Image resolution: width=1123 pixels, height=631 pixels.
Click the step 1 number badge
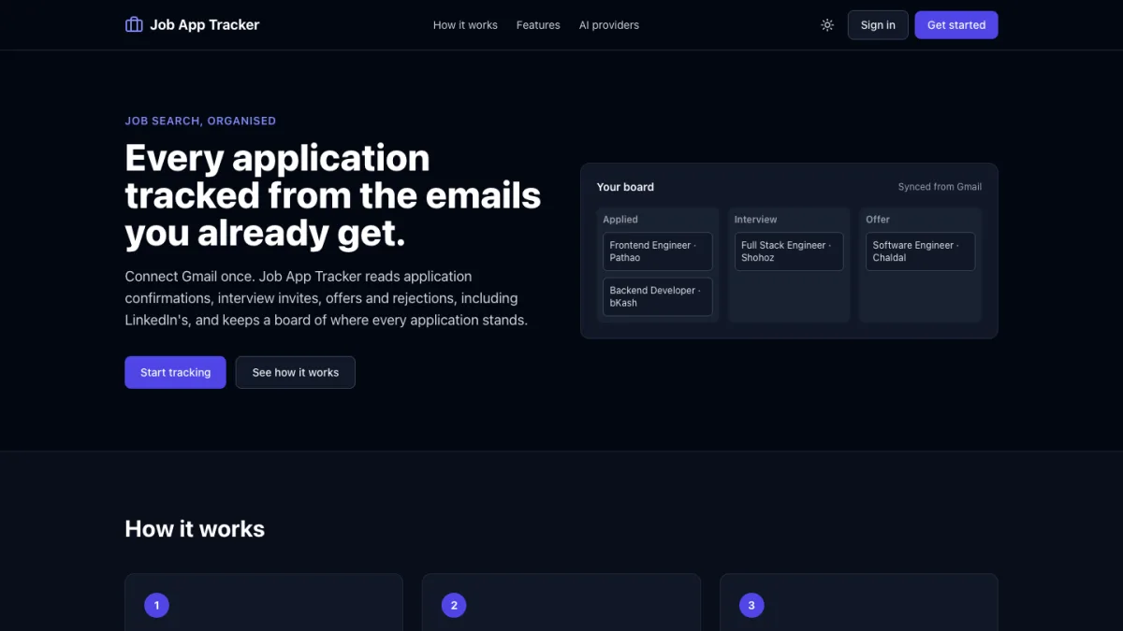156,606
